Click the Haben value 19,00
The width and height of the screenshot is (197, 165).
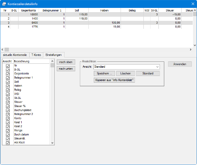117,27
